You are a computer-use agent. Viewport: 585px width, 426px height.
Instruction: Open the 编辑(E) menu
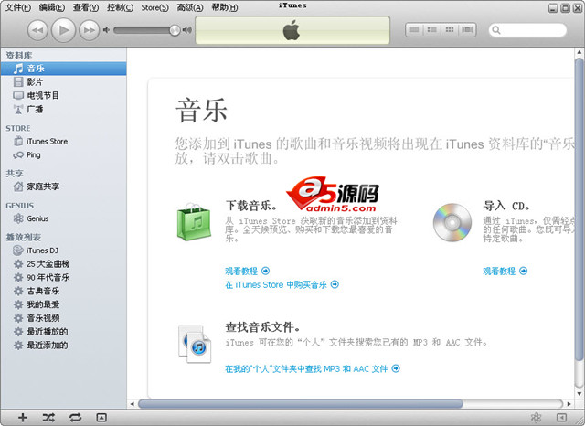point(52,7)
